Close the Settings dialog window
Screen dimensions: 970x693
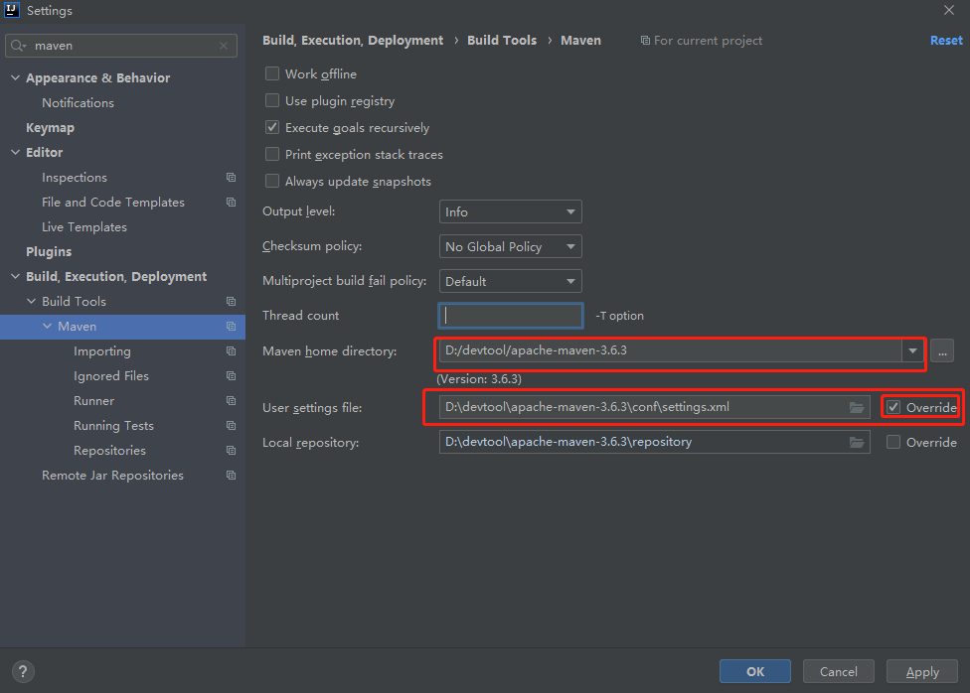949,10
